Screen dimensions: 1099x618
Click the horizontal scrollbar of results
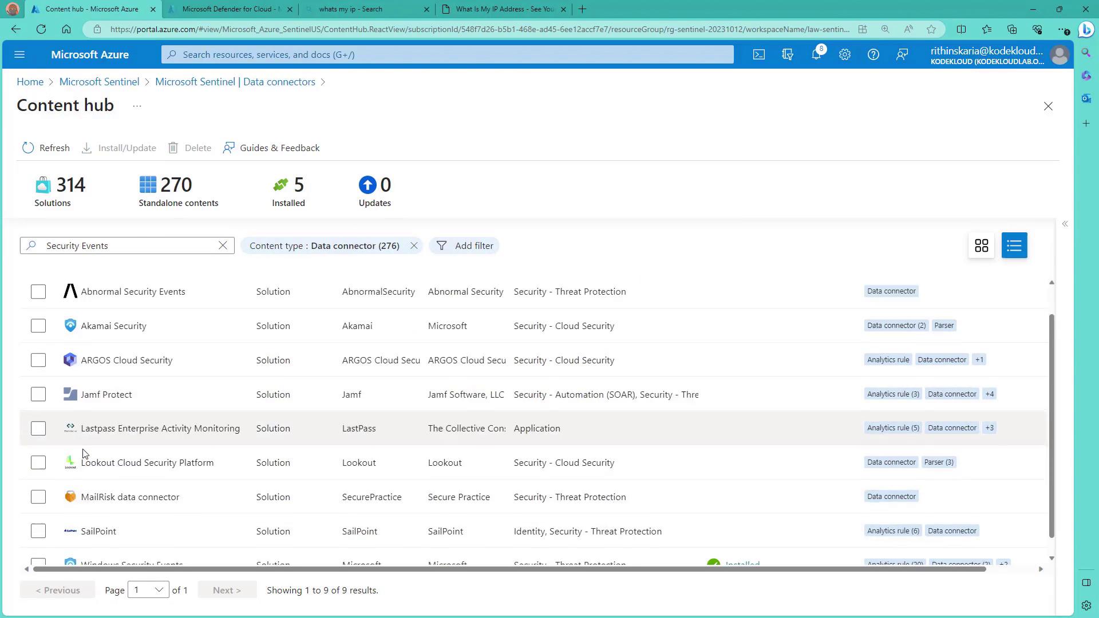[x=509, y=569]
